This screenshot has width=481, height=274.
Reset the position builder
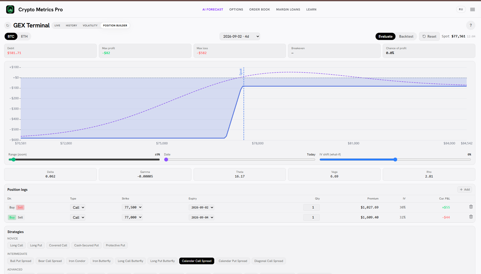(429, 36)
